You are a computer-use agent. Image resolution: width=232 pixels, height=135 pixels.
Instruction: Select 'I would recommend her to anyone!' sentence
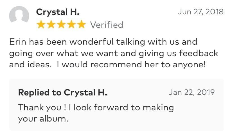(x=132, y=64)
